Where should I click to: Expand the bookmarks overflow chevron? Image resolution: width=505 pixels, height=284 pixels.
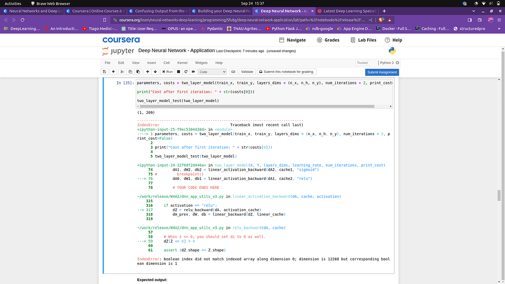click(499, 29)
